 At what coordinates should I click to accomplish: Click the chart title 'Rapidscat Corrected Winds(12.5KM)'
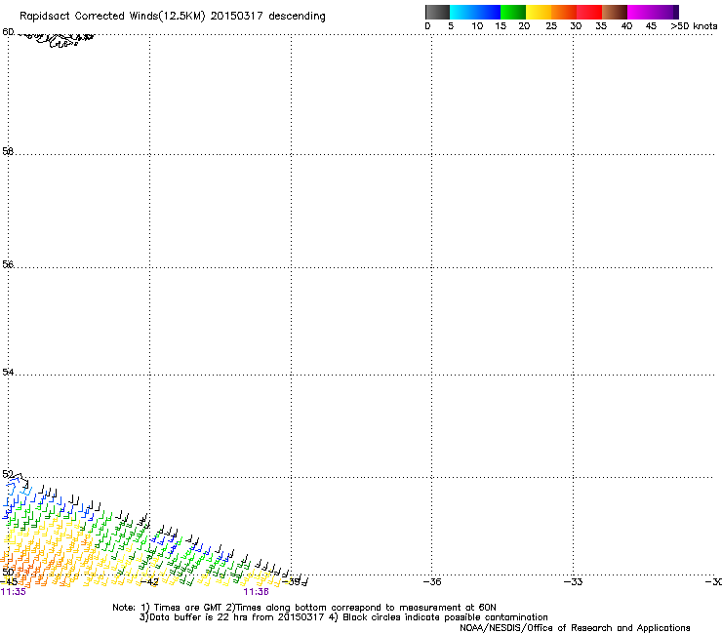coord(112,17)
